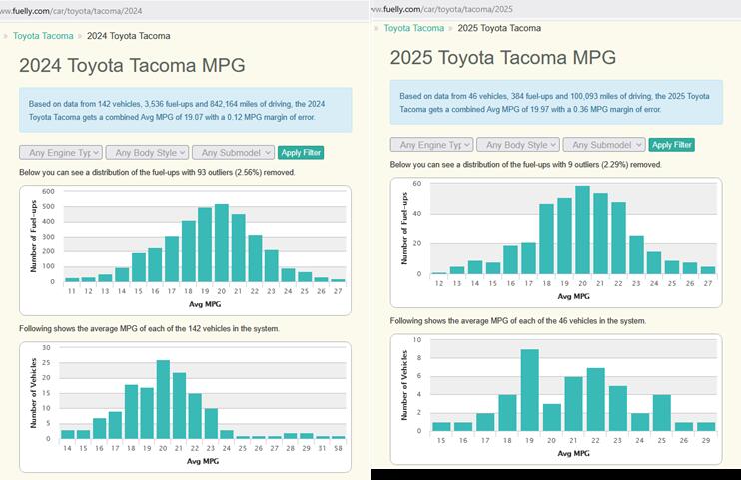Click the 22 MPG bar in 2025 vehicles chart
Screen dimensions: 741x480
[596, 399]
